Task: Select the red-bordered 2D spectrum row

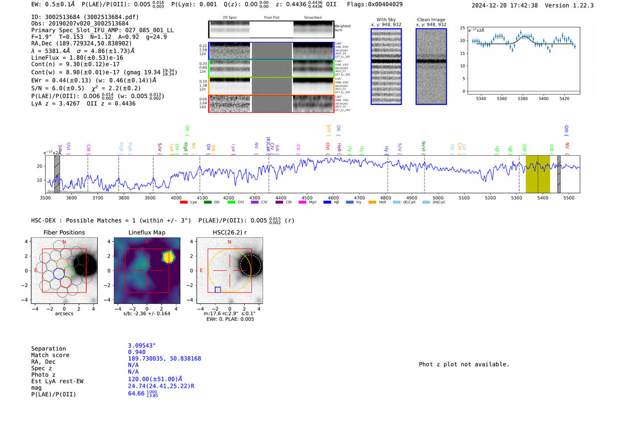Action: point(271,103)
